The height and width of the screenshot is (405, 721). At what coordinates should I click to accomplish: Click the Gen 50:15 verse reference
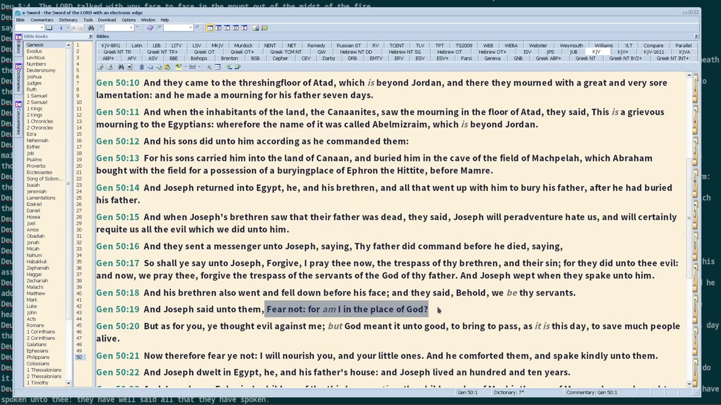[x=117, y=217]
